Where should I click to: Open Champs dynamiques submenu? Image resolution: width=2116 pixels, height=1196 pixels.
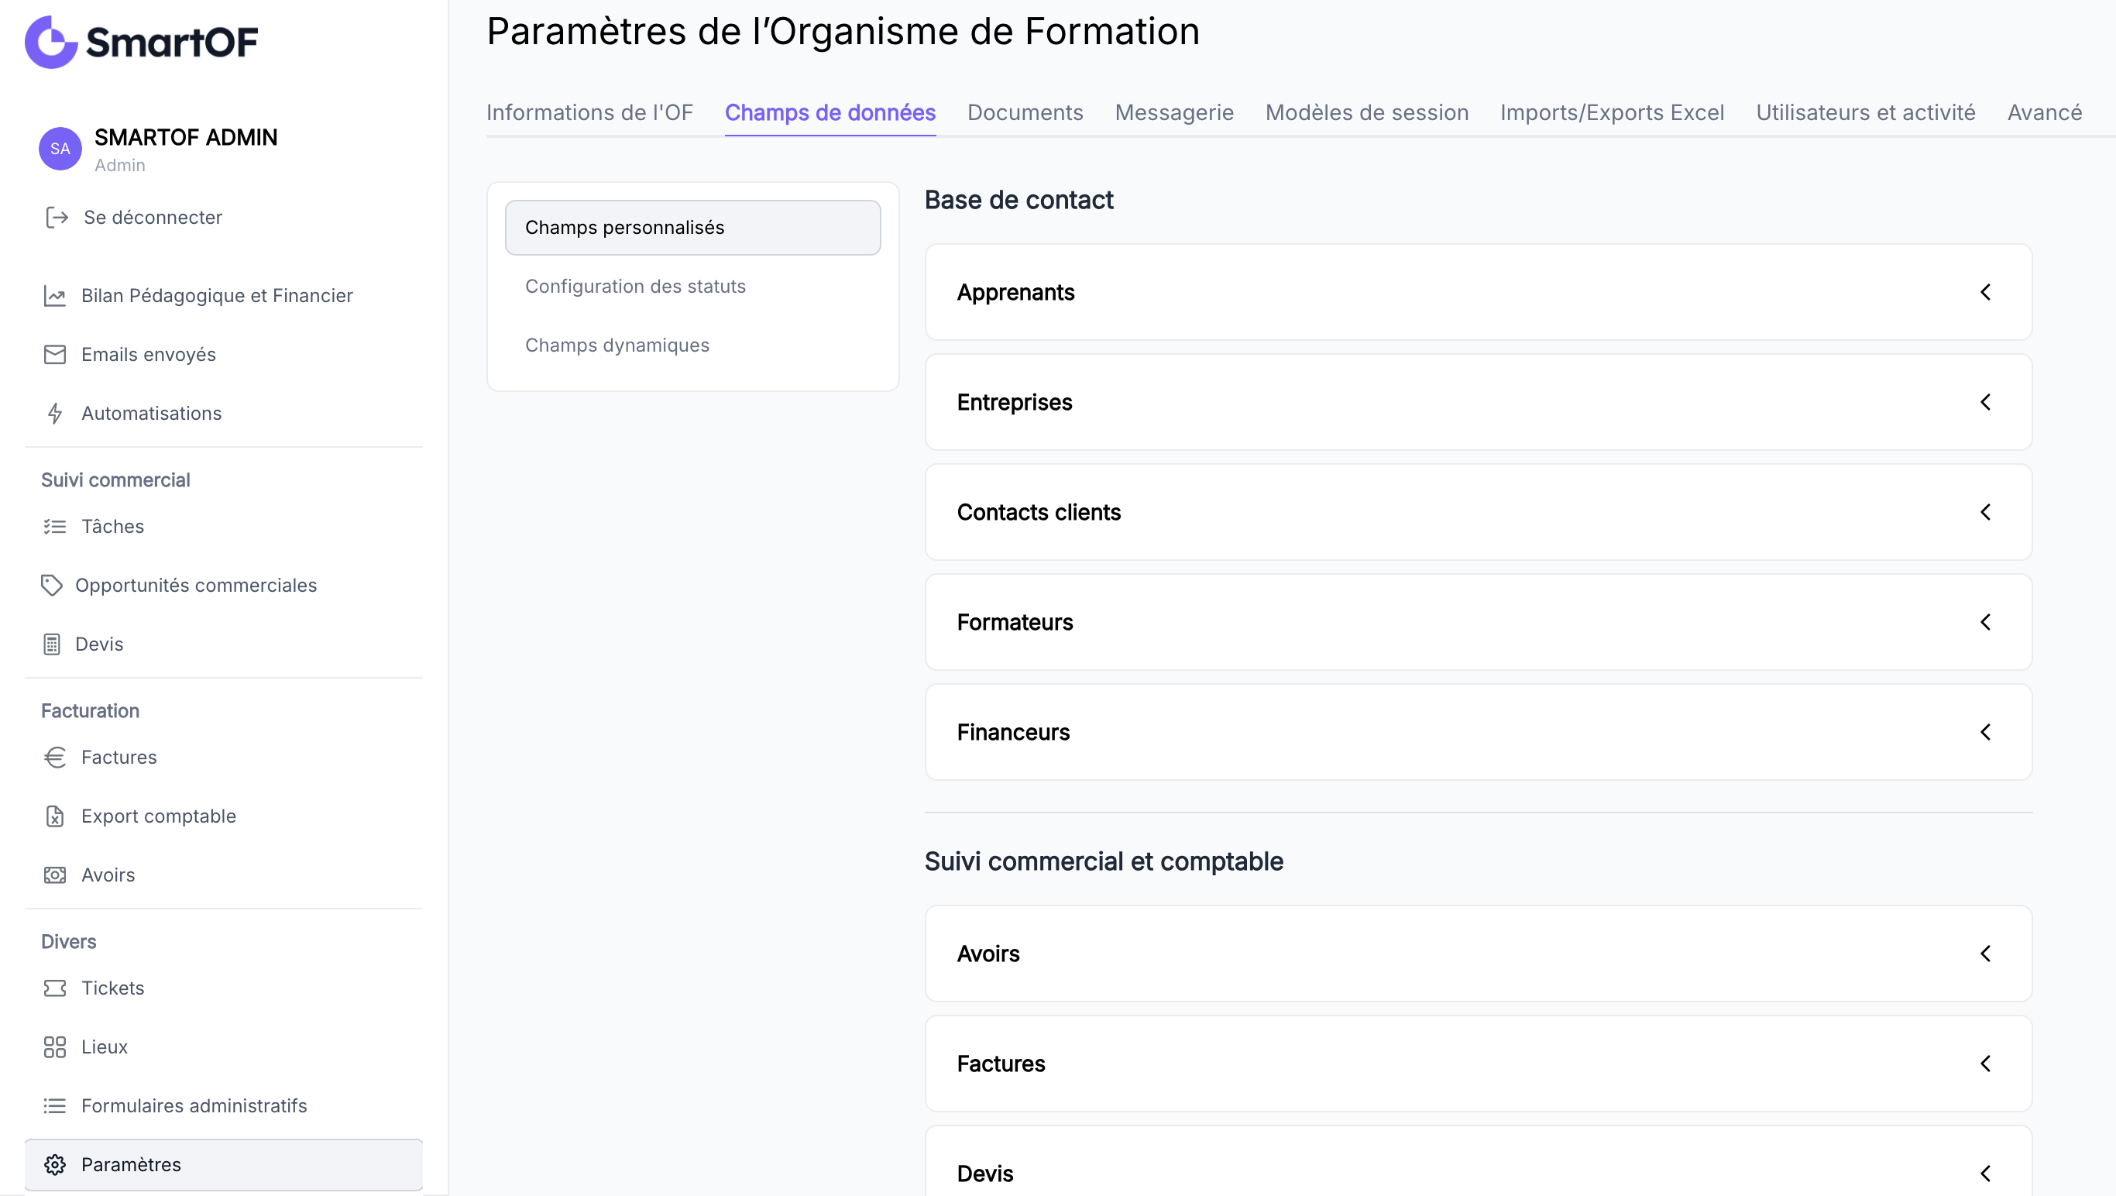692,345
